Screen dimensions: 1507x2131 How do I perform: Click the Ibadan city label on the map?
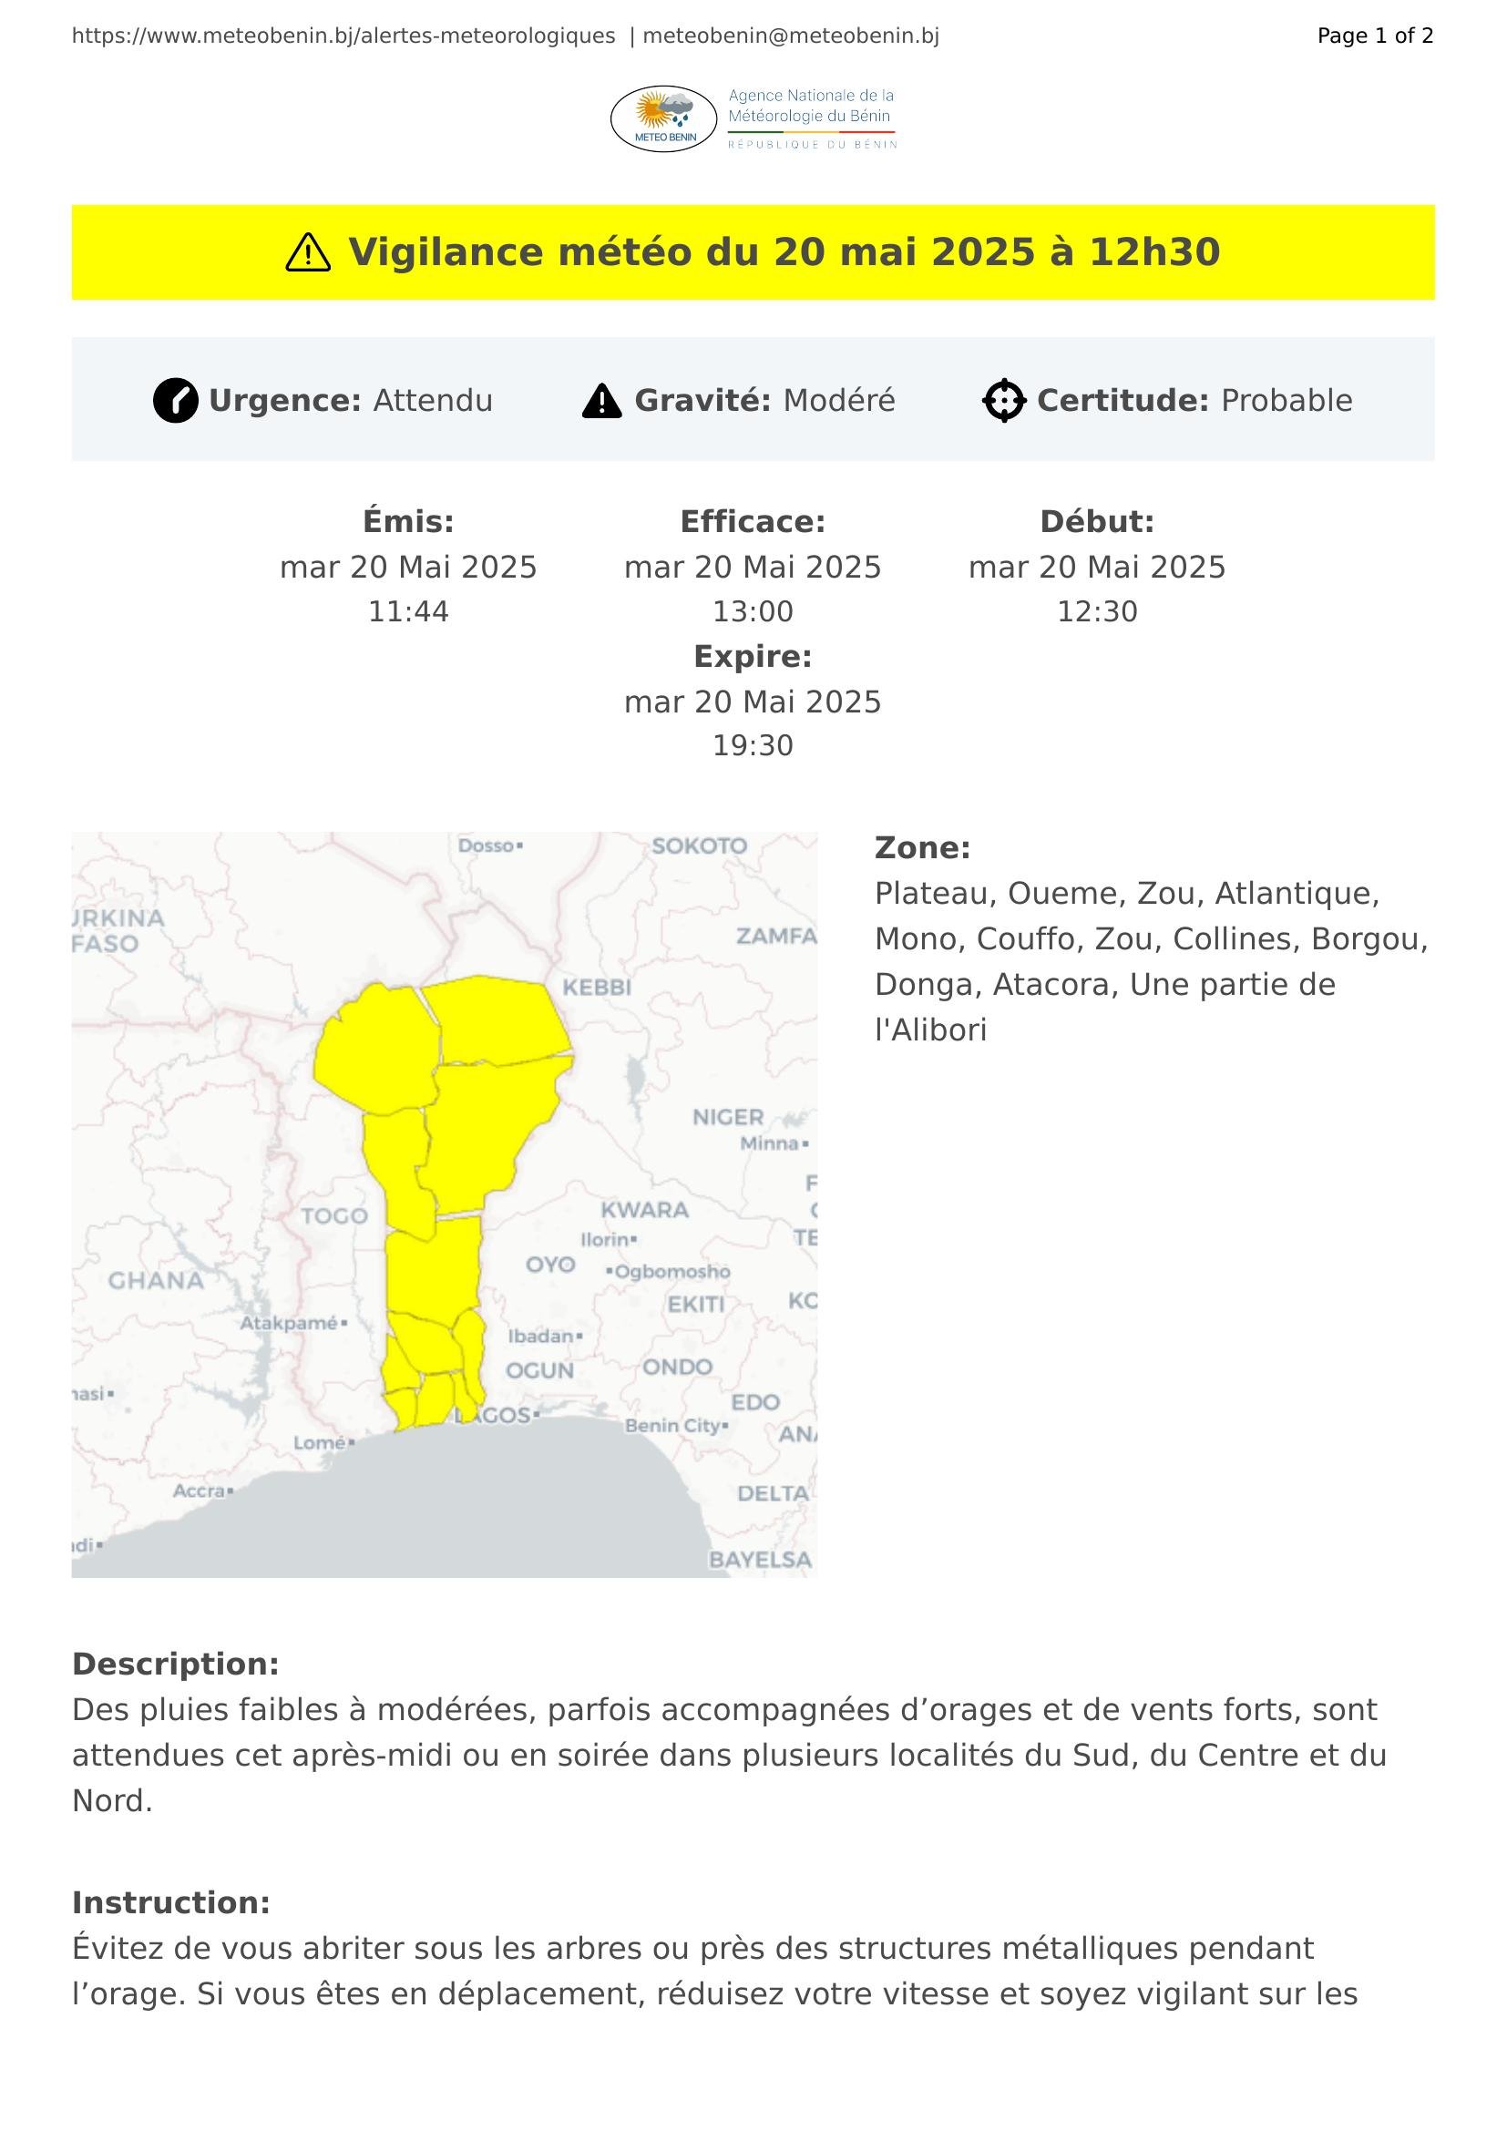(x=541, y=1336)
